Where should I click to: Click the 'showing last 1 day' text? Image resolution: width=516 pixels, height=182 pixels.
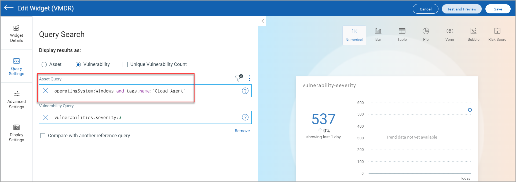(324, 137)
